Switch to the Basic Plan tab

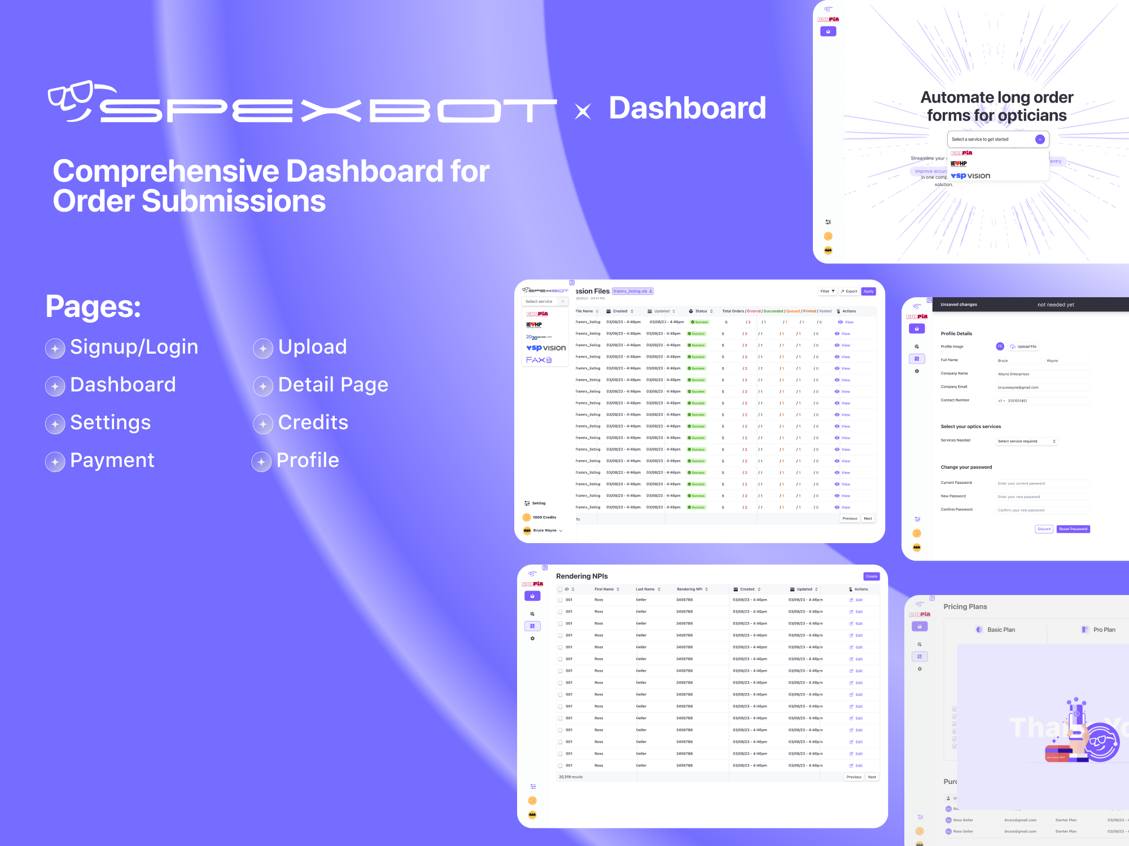996,629
